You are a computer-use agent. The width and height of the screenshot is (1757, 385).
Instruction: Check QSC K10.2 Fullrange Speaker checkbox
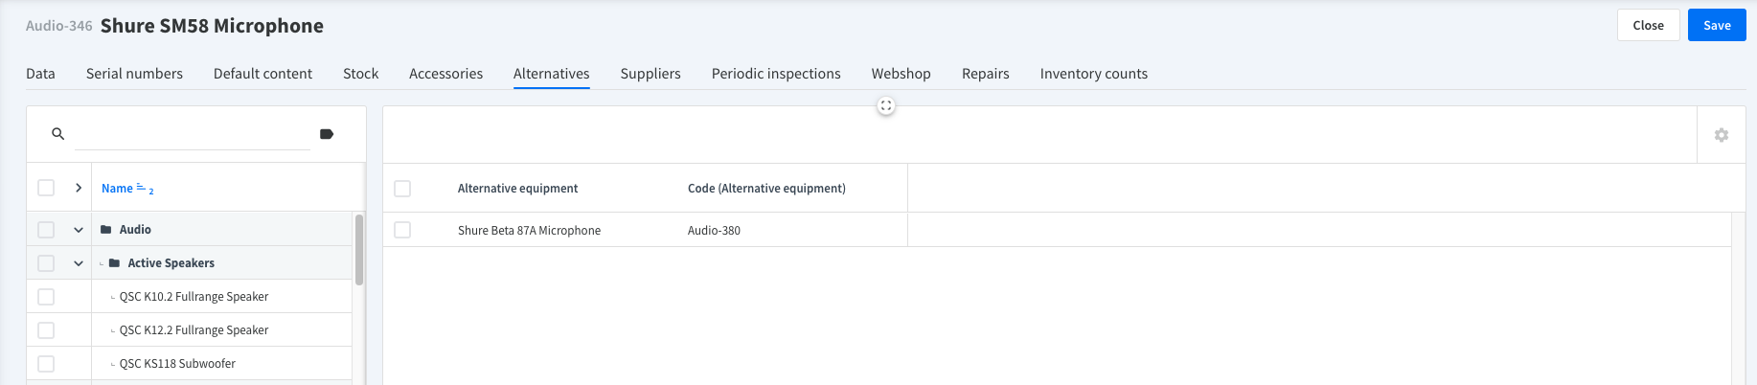tap(46, 297)
